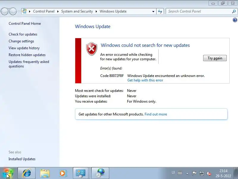
Task: Click Check for updates
Action: [23, 34]
